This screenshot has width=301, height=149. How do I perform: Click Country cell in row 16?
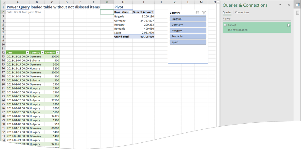(x=37, y=68)
